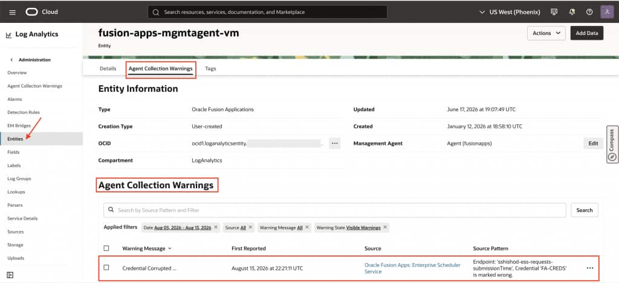Check the Credential Corrupted warning row
The image size is (619, 283).
tap(106, 268)
